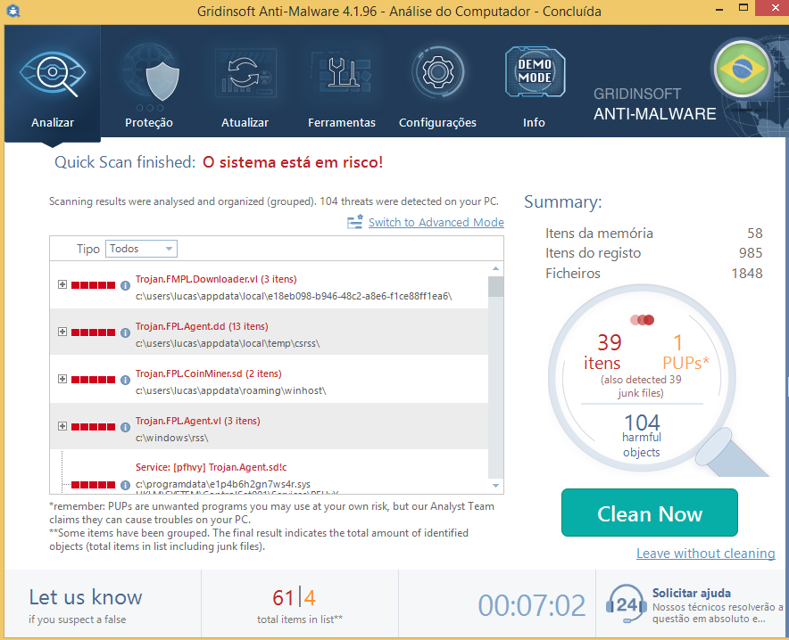Select Trojan.FPL.CoinMiner.sd (2 itens) entry
The image size is (789, 640).
[x=208, y=373]
